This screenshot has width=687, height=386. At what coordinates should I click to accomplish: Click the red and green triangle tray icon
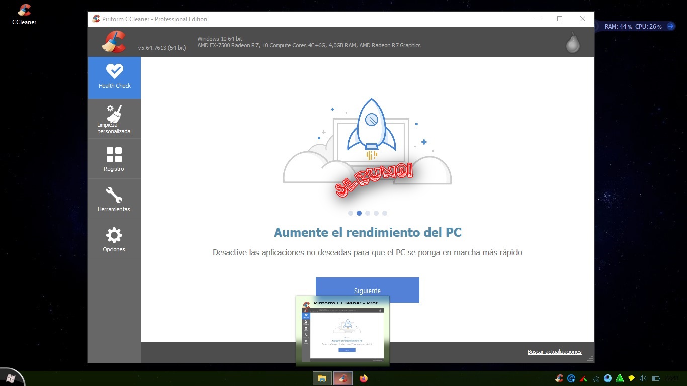tap(583, 378)
